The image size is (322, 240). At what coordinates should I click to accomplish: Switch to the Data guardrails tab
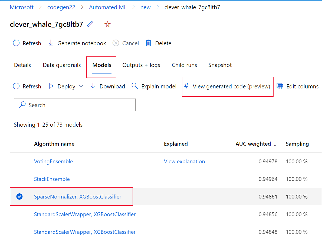click(x=62, y=65)
